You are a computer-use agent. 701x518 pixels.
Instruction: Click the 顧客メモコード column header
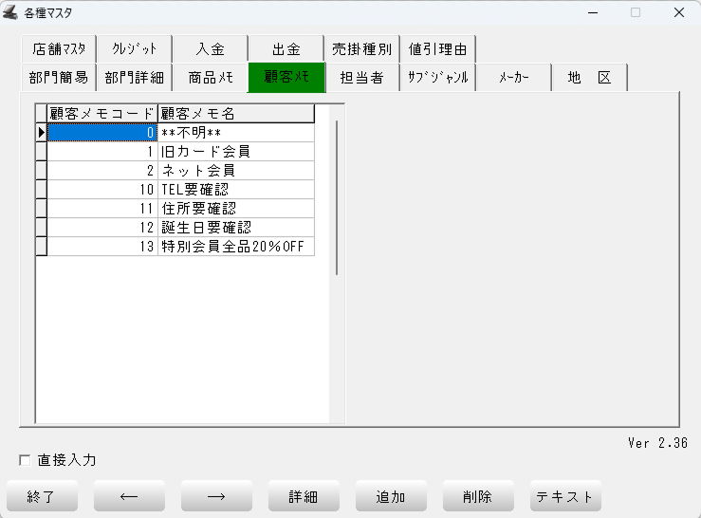(102, 114)
